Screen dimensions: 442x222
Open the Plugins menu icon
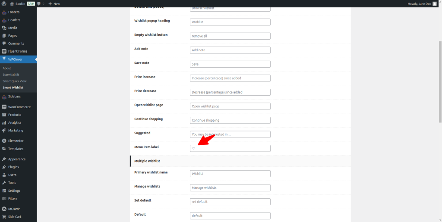(4, 167)
